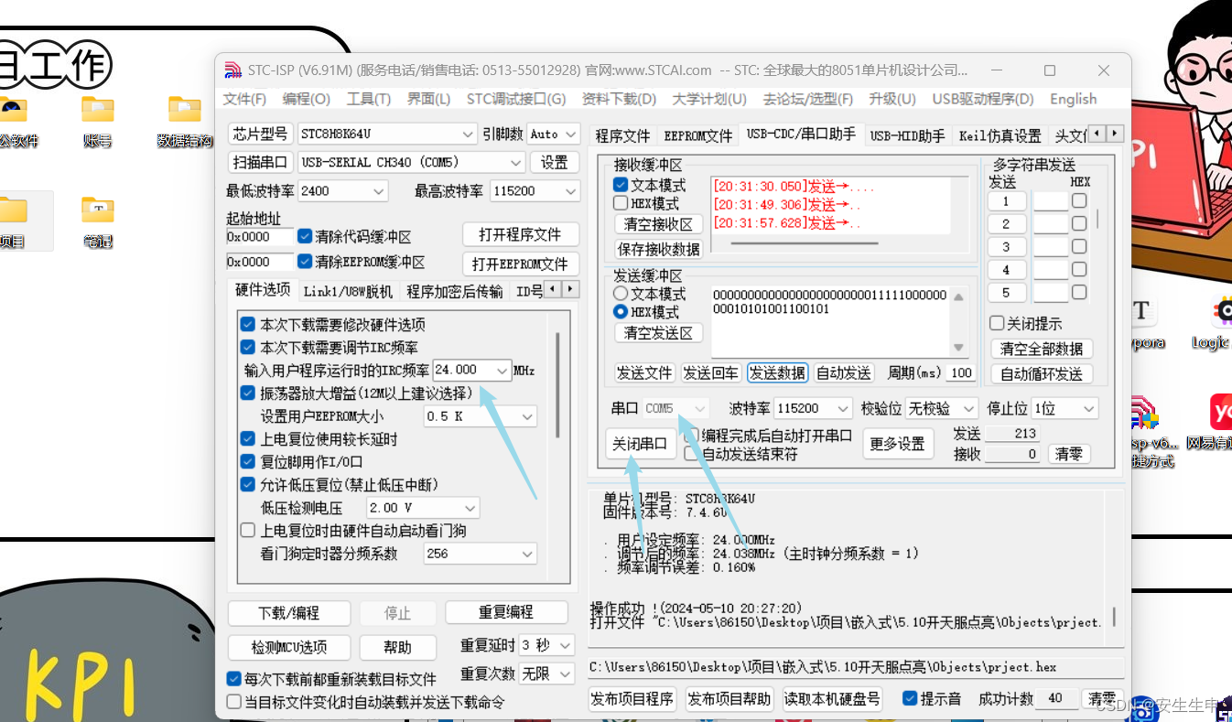Check HEX模式 in the receive buffer section
This screenshot has width=1232, height=722.
click(x=621, y=203)
